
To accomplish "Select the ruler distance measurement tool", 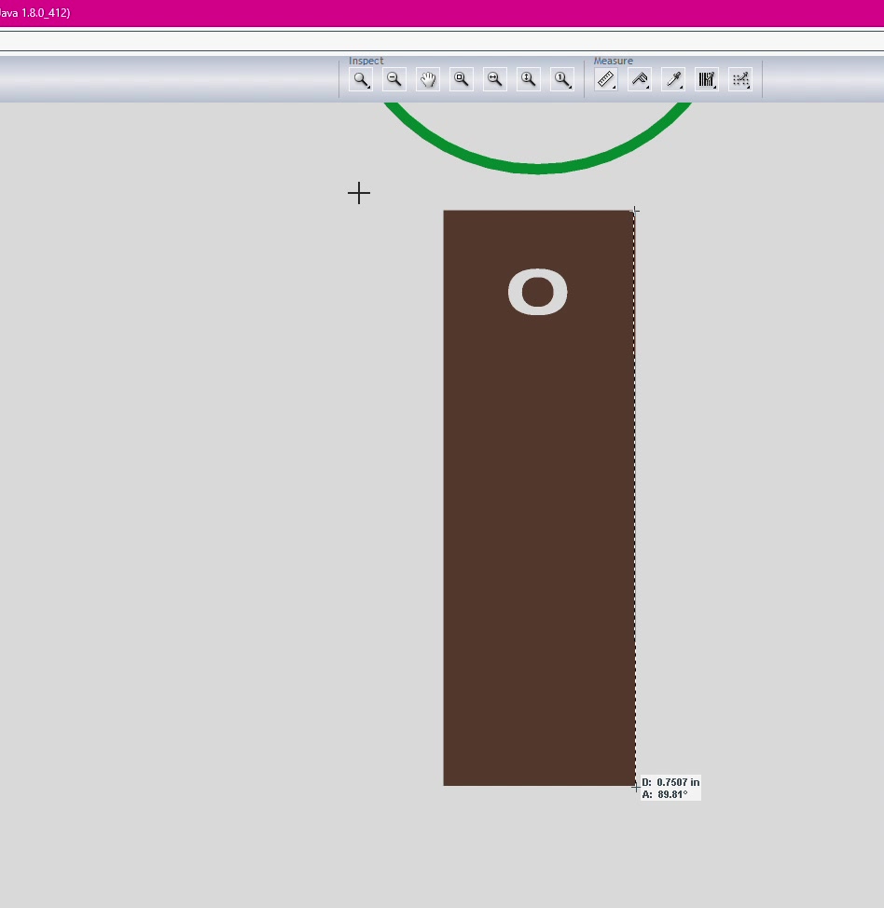I will tap(606, 79).
